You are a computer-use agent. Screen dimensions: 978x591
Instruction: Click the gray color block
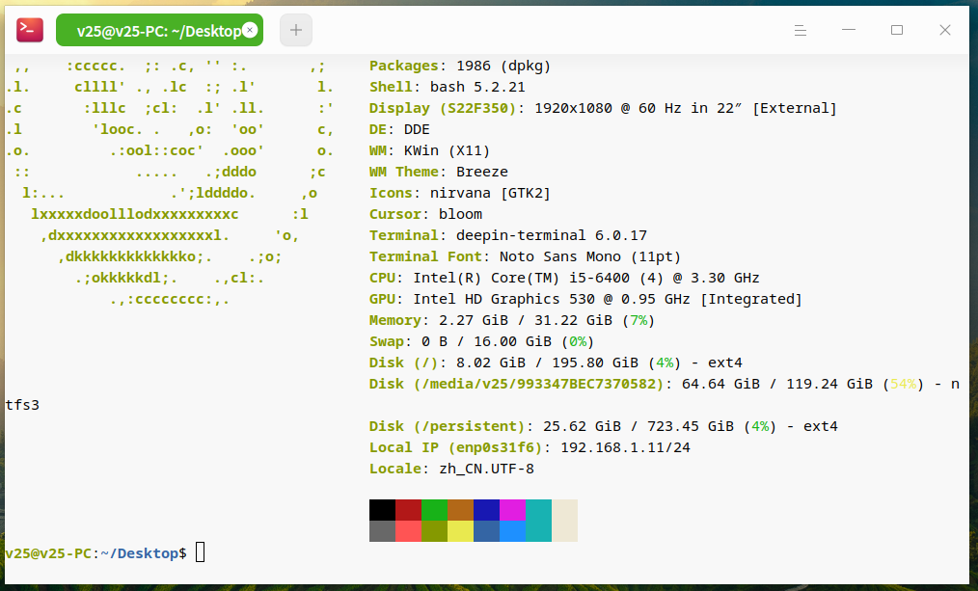pyautogui.click(x=382, y=531)
